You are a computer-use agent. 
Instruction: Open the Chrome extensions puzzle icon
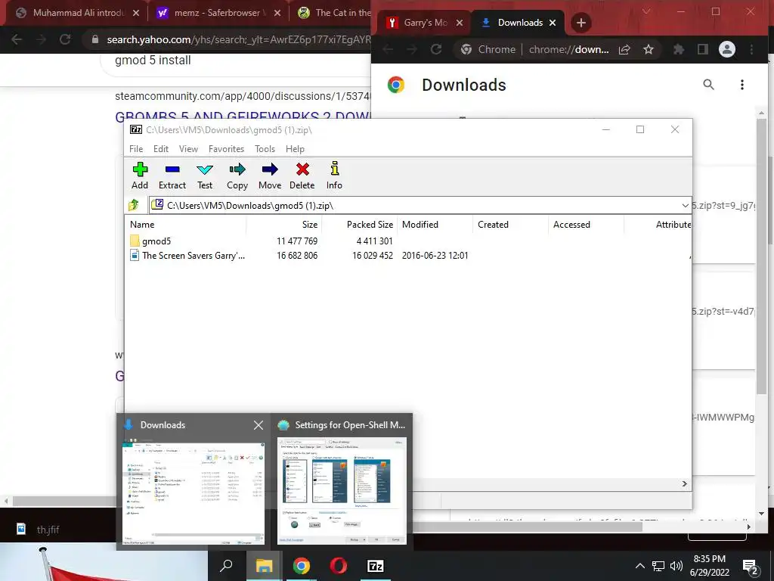(679, 49)
